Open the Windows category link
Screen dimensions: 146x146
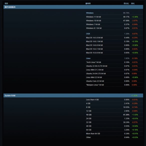pyautogui.click(x=90, y=13)
